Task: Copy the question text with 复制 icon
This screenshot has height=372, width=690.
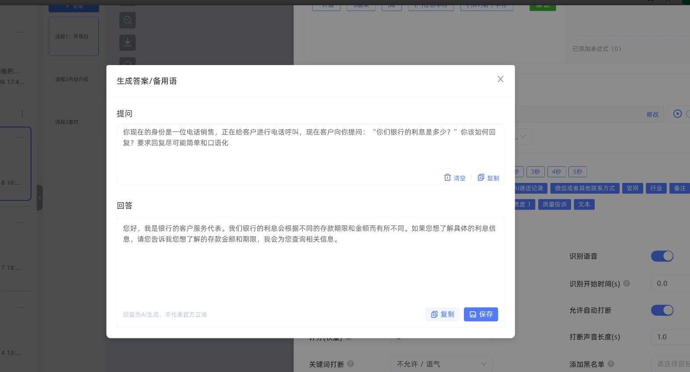Action: coord(481,177)
